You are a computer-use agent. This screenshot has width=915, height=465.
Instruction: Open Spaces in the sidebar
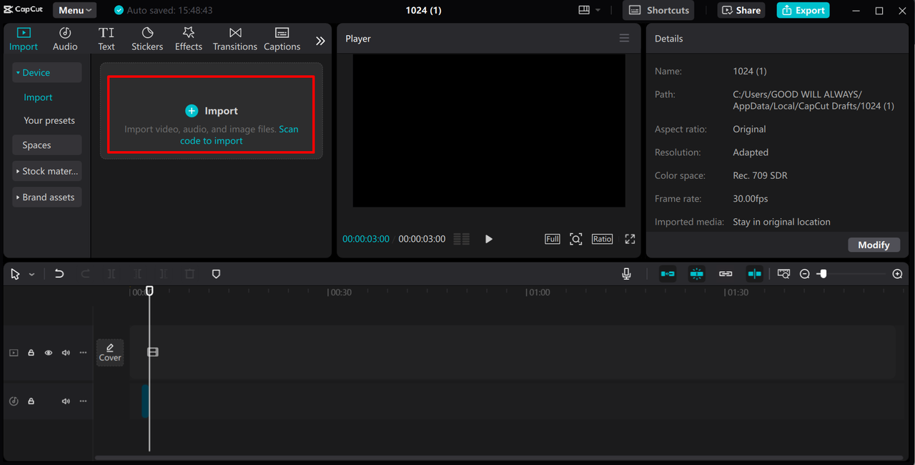click(x=46, y=145)
